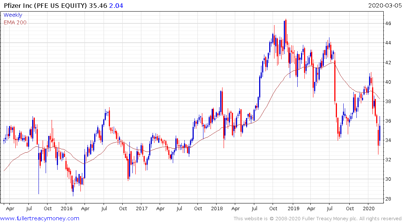Click the 2020 time axis label
This screenshot has height=224, width=402.
pyautogui.click(x=369, y=208)
